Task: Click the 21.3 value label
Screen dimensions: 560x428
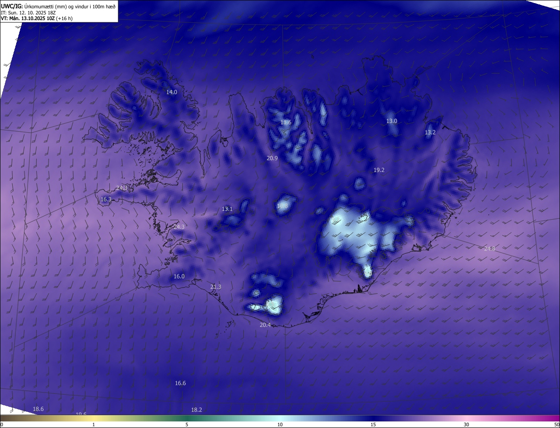Action: [216, 287]
